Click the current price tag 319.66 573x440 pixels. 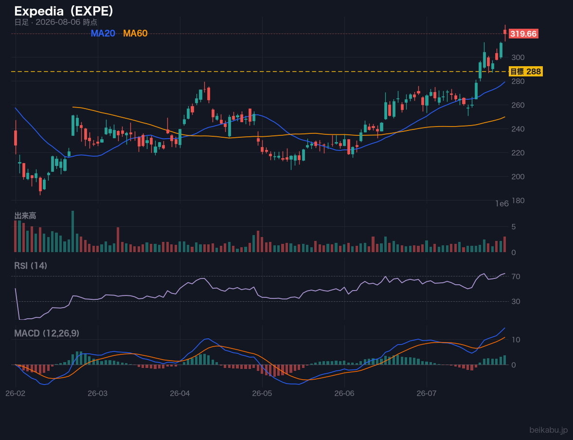coord(523,34)
